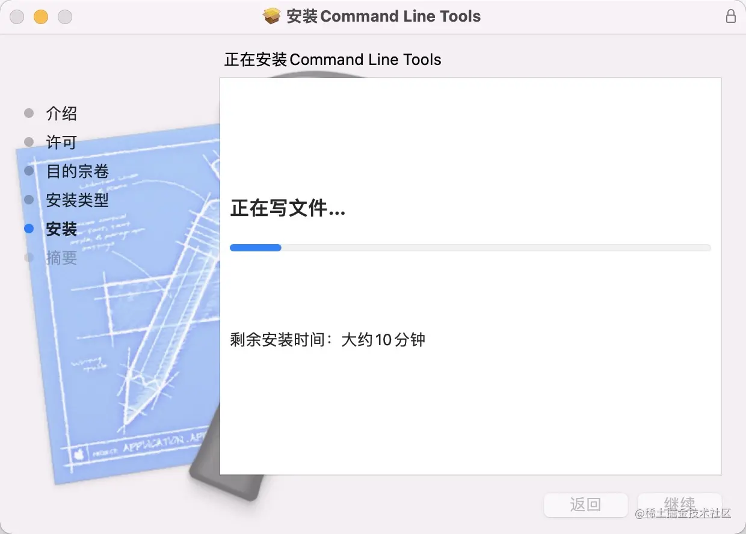Click the 正在写文件 status text
746x534 pixels.
point(288,209)
